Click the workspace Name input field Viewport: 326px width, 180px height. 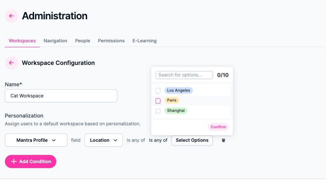(61, 96)
